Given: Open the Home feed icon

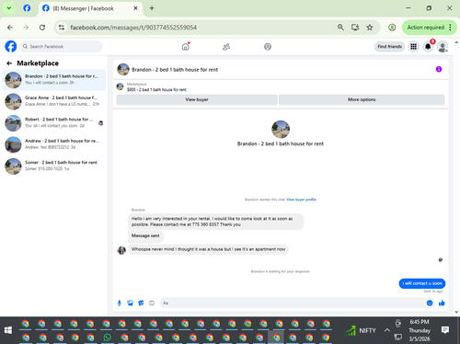Looking at the screenshot, I should (186, 47).
